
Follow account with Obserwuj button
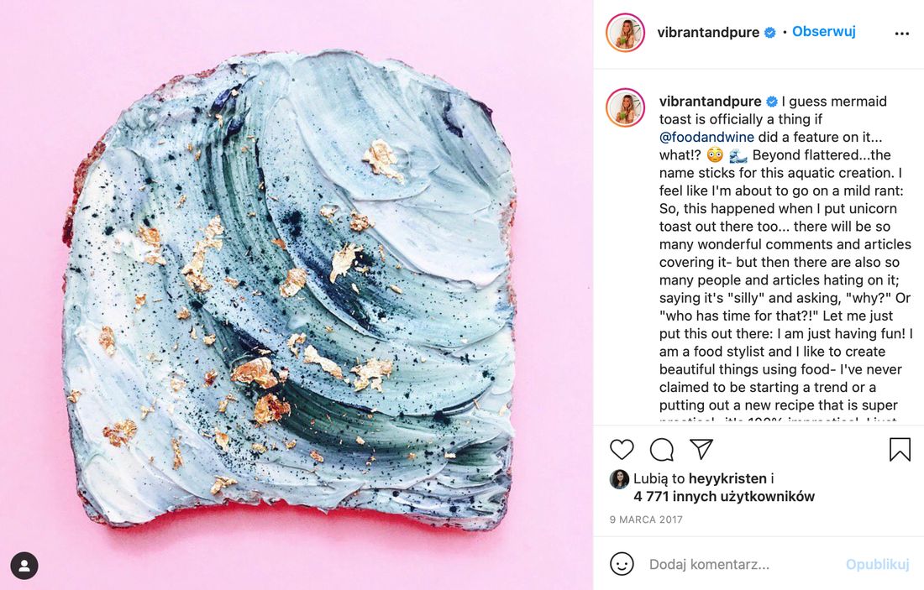pyautogui.click(x=823, y=32)
